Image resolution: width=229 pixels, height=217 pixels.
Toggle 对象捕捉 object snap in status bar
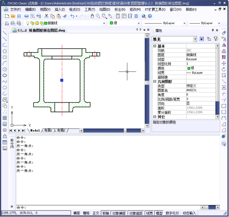[x=119, y=213]
